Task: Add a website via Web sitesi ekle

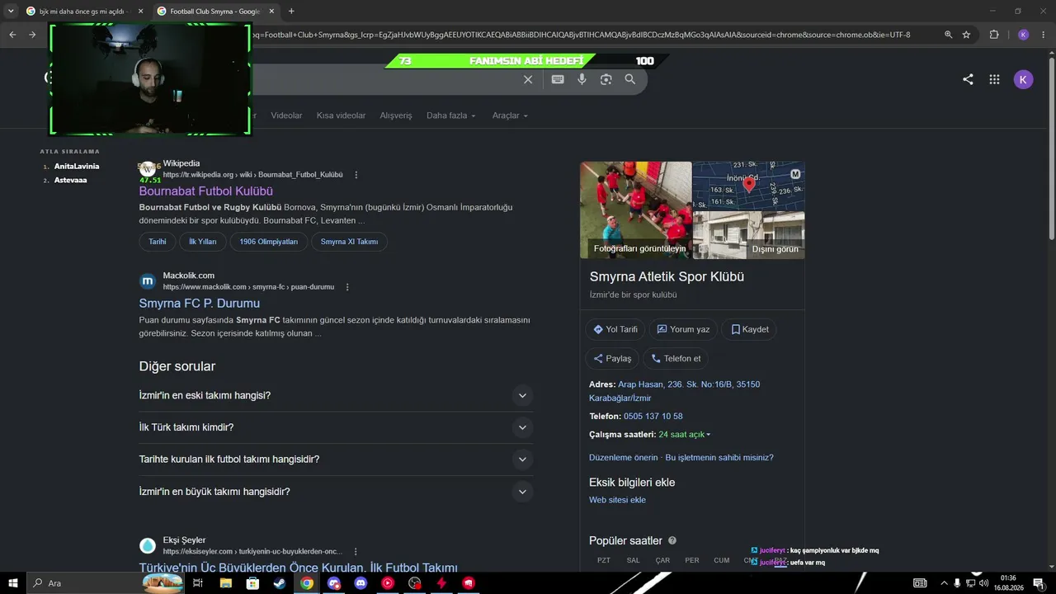Action: click(x=617, y=500)
